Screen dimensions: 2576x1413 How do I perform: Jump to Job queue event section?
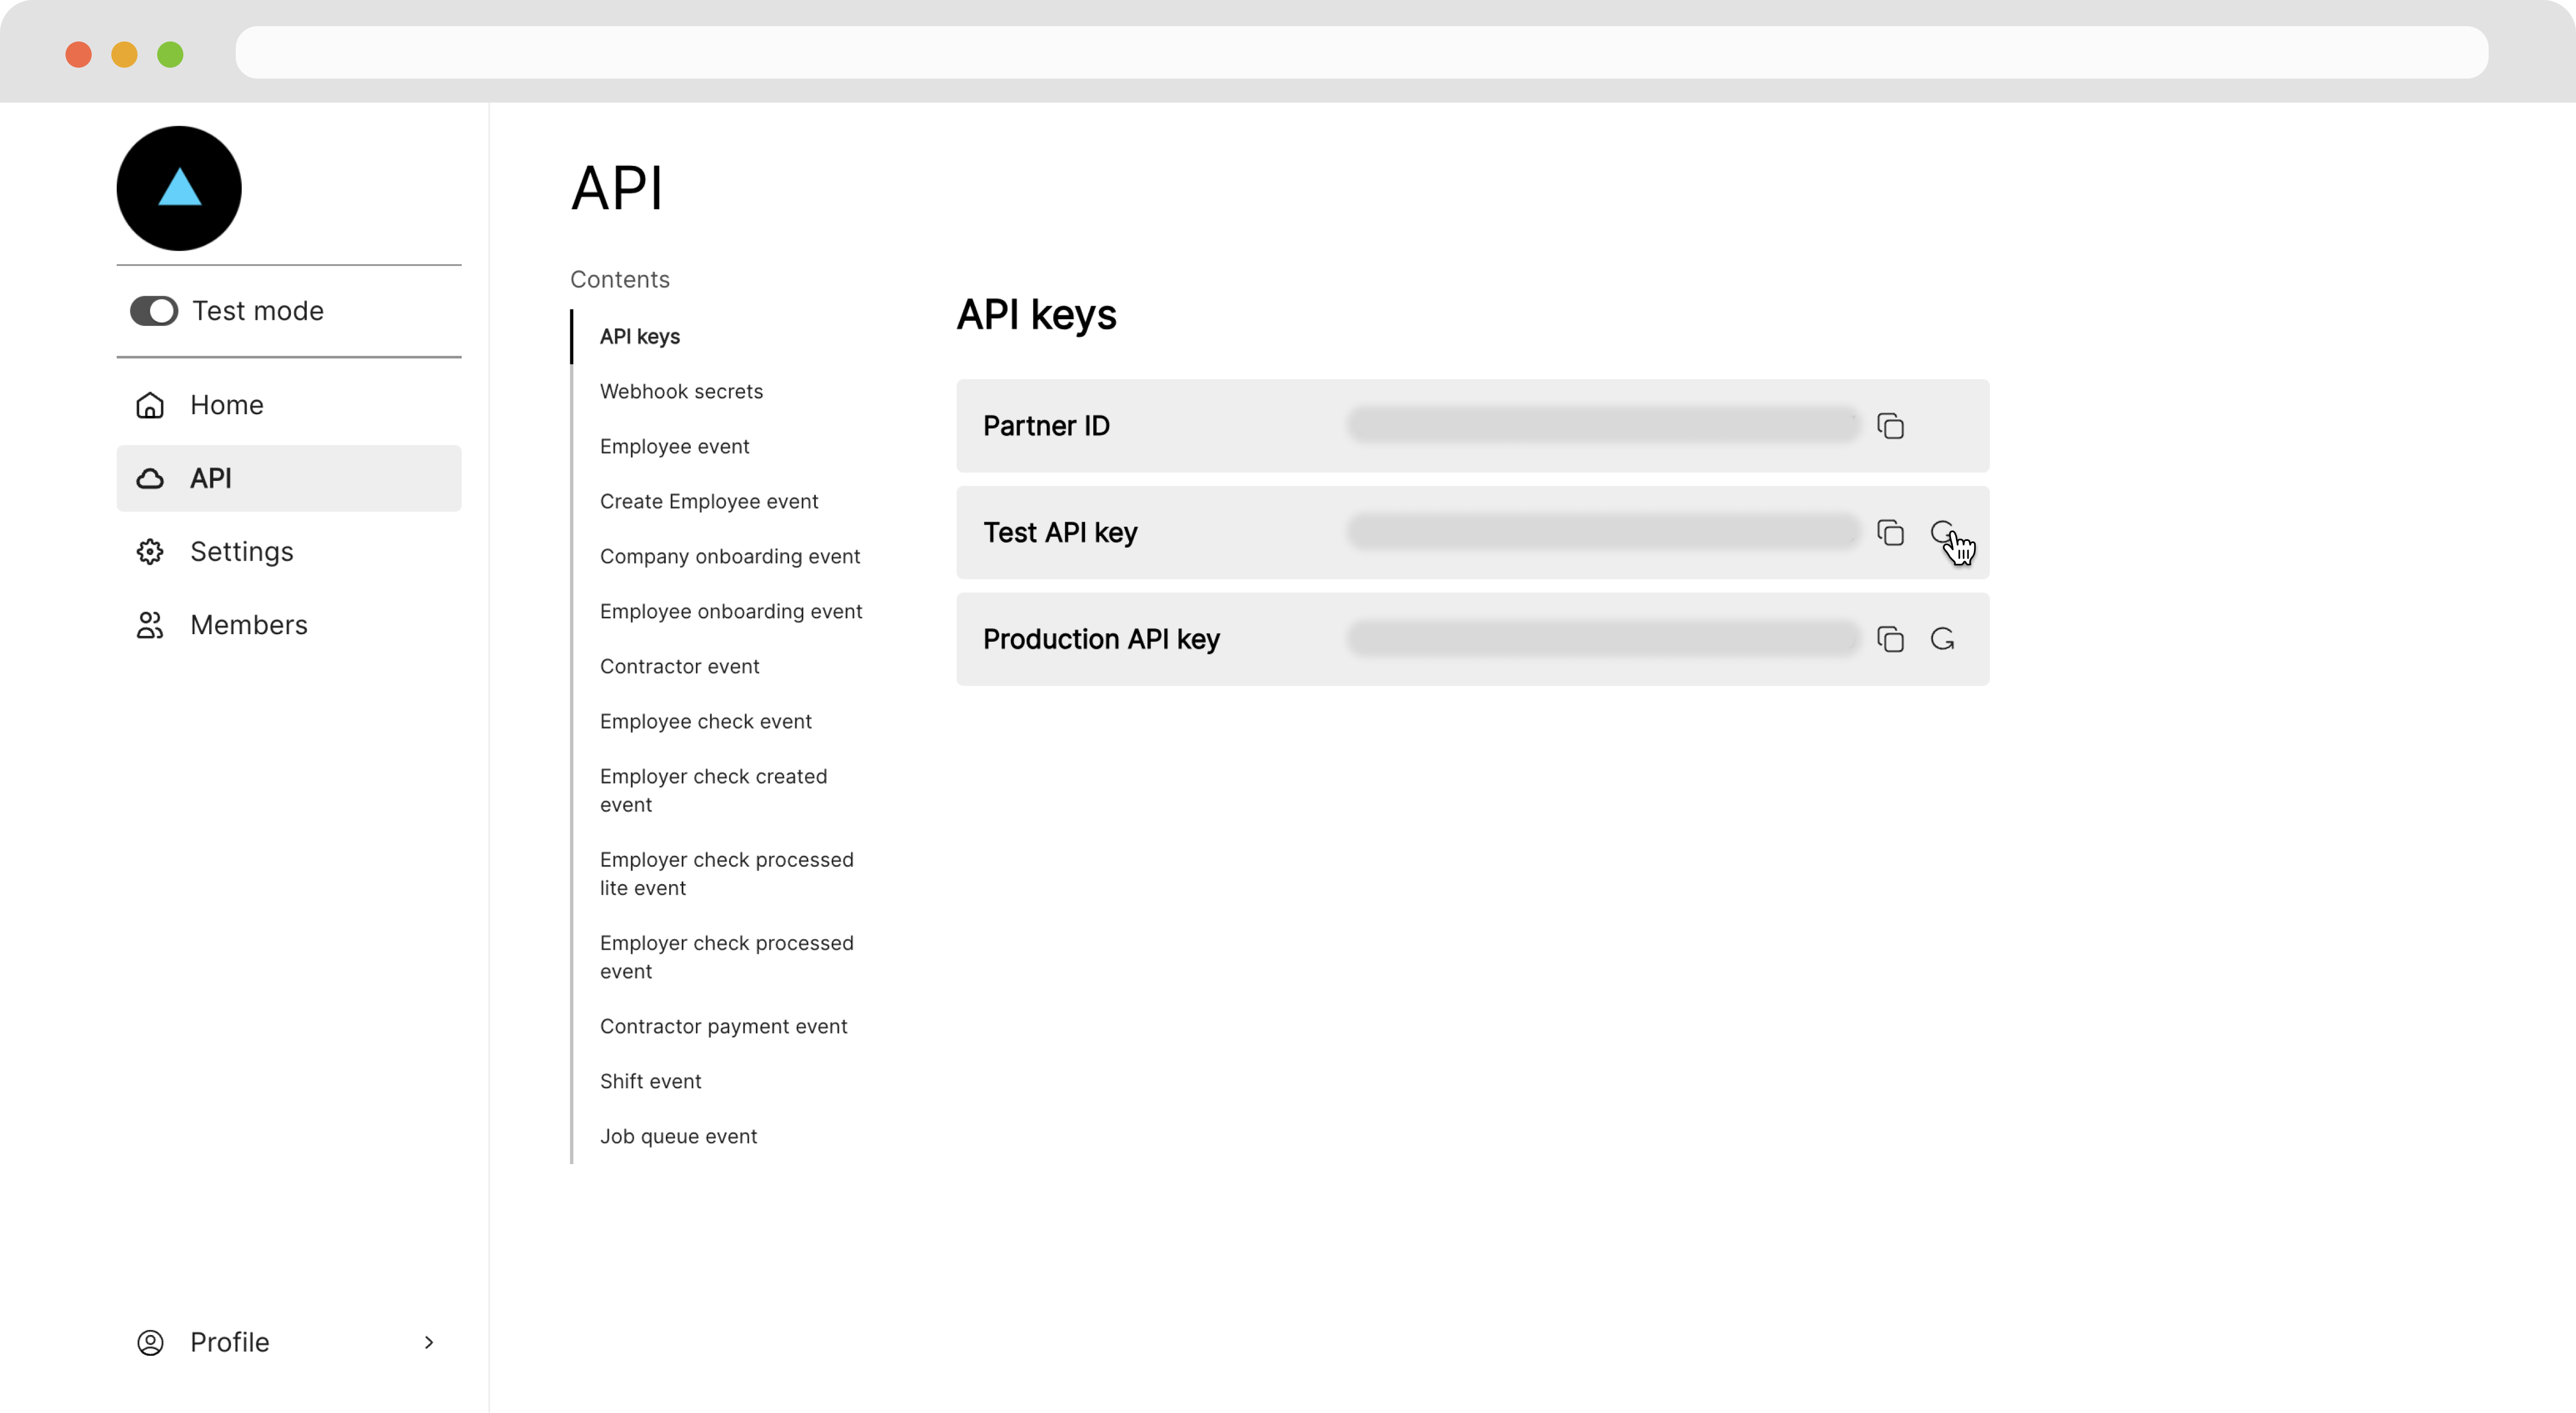click(678, 1136)
